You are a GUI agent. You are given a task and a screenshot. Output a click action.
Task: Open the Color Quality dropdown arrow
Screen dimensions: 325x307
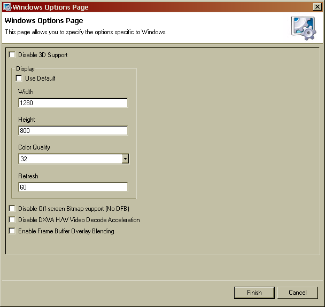coord(125,159)
